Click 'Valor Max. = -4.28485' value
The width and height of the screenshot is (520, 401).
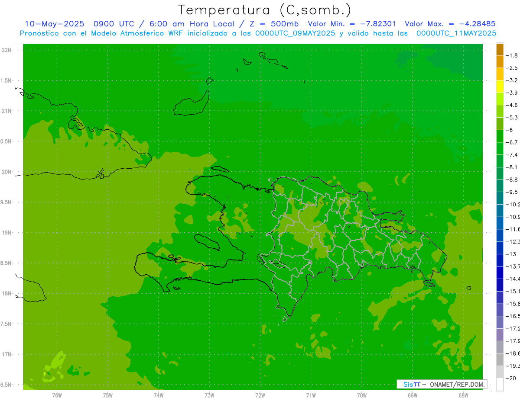pyautogui.click(x=450, y=24)
